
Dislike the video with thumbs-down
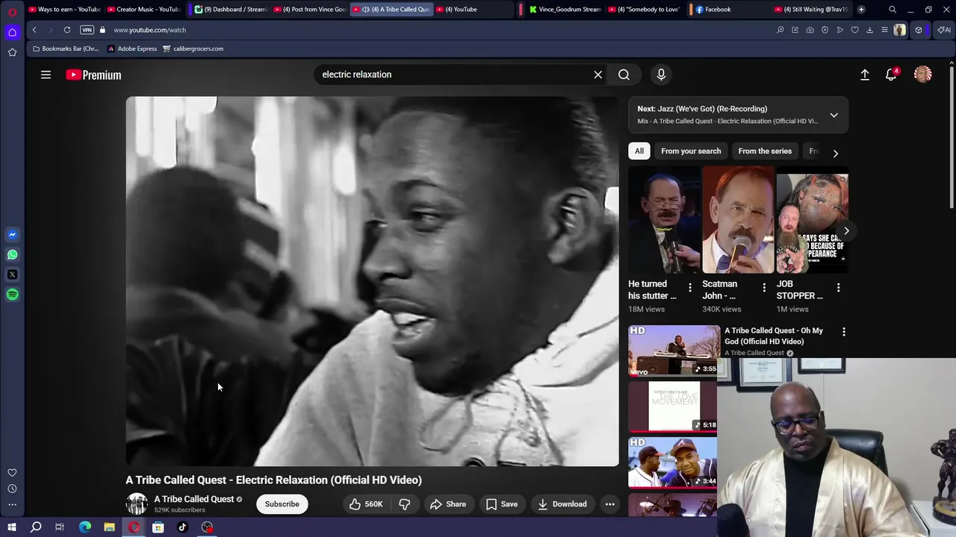coord(404,504)
